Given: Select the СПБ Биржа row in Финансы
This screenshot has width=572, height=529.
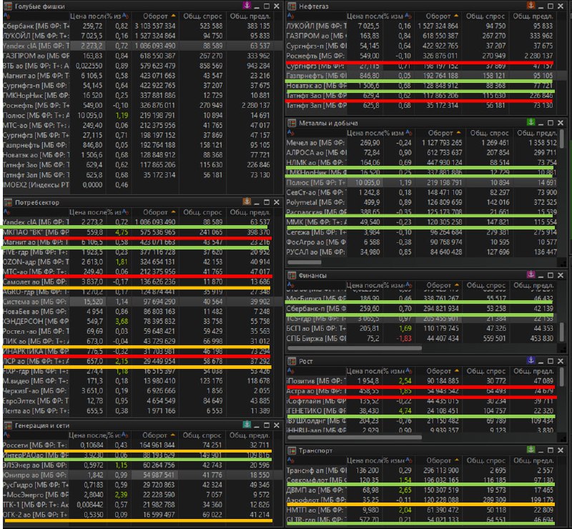Looking at the screenshot, I should 423,338.
